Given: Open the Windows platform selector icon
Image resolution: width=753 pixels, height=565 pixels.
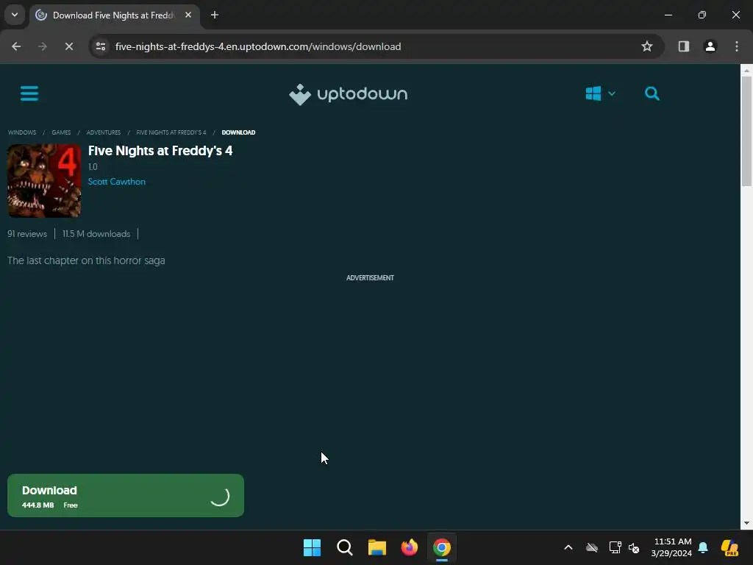Looking at the screenshot, I should click(593, 93).
